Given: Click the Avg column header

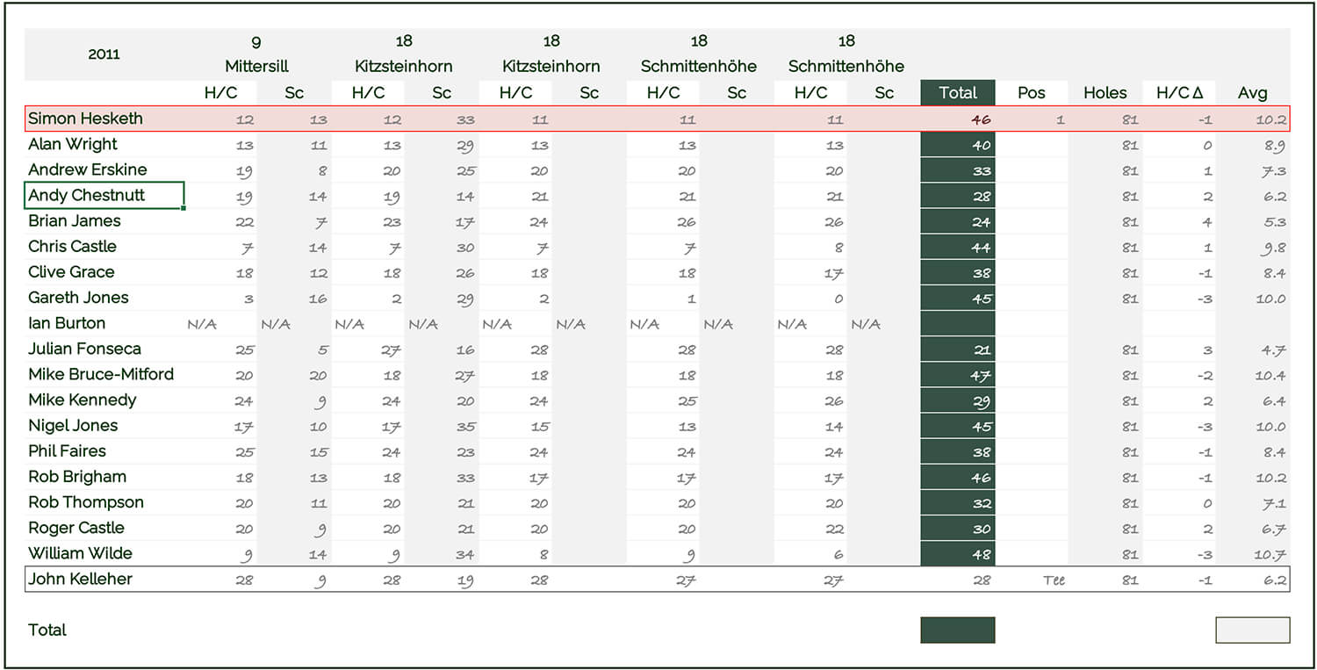Looking at the screenshot, I should (1253, 92).
